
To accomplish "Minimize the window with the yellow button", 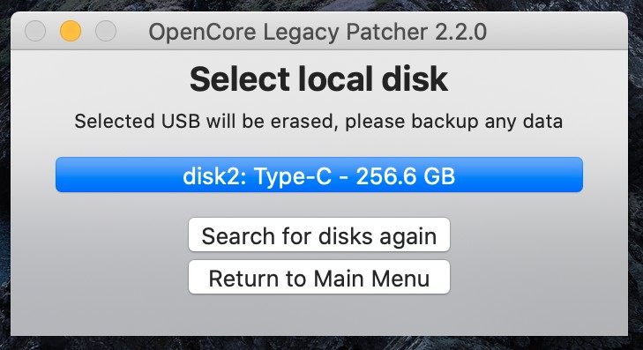I will (x=71, y=31).
